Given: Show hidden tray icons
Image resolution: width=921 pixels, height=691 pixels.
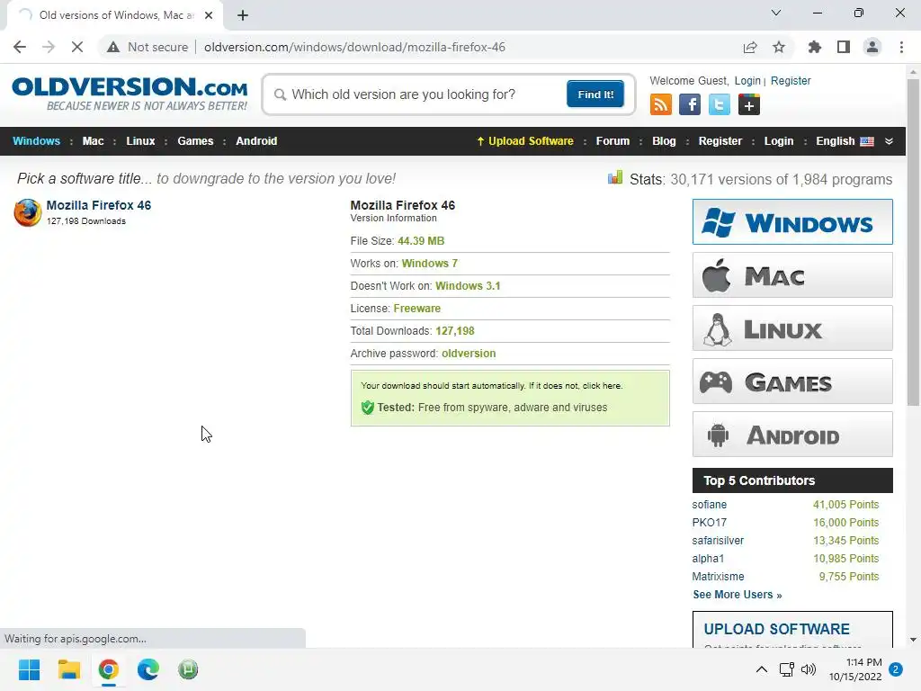Looking at the screenshot, I should point(761,669).
